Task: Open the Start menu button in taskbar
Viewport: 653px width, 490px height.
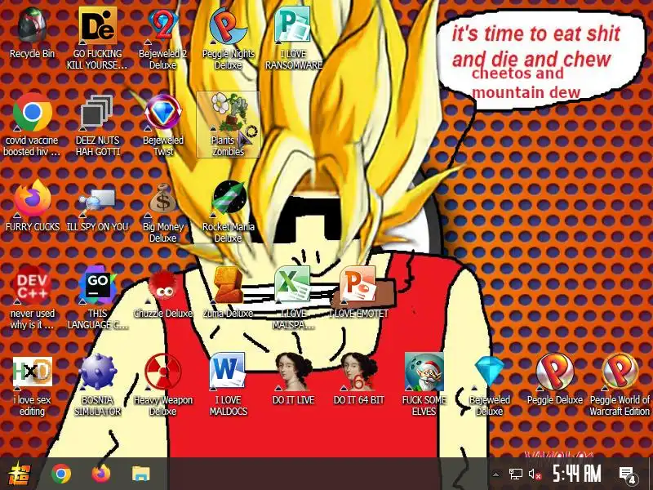Action: tap(19, 474)
